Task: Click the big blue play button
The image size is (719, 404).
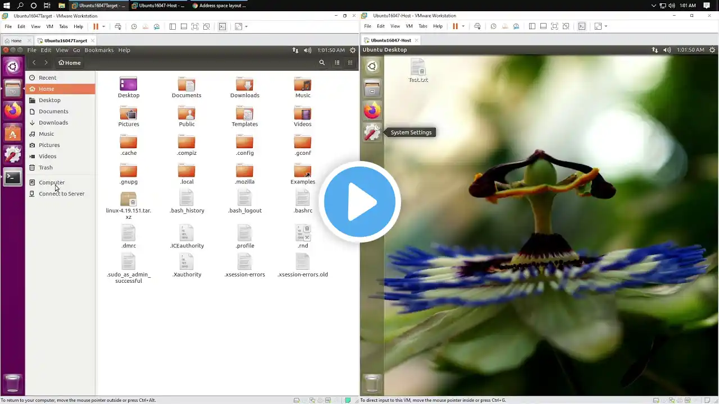Action: [359, 202]
